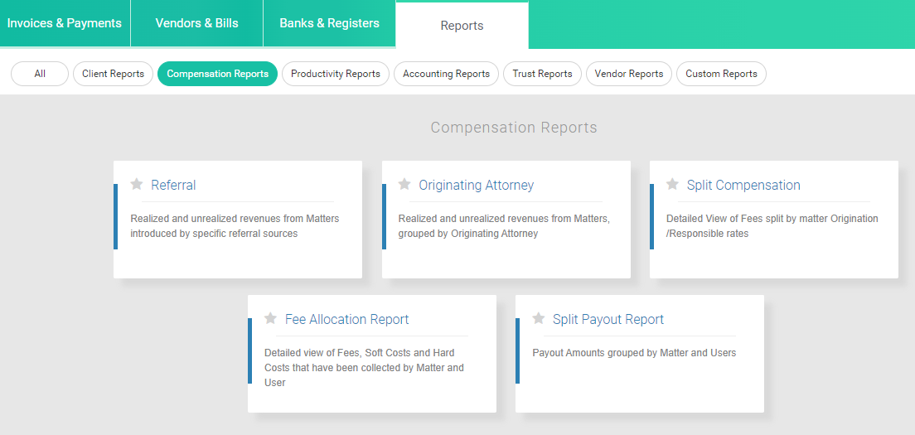Screen dimensions: 915x435
Task: Filter by Vendor Reports
Action: [x=629, y=74]
